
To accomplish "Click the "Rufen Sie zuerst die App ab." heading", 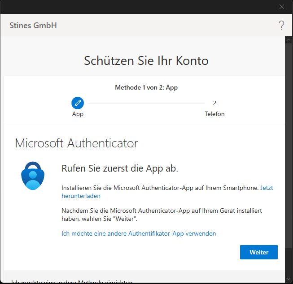I will tap(120, 168).
